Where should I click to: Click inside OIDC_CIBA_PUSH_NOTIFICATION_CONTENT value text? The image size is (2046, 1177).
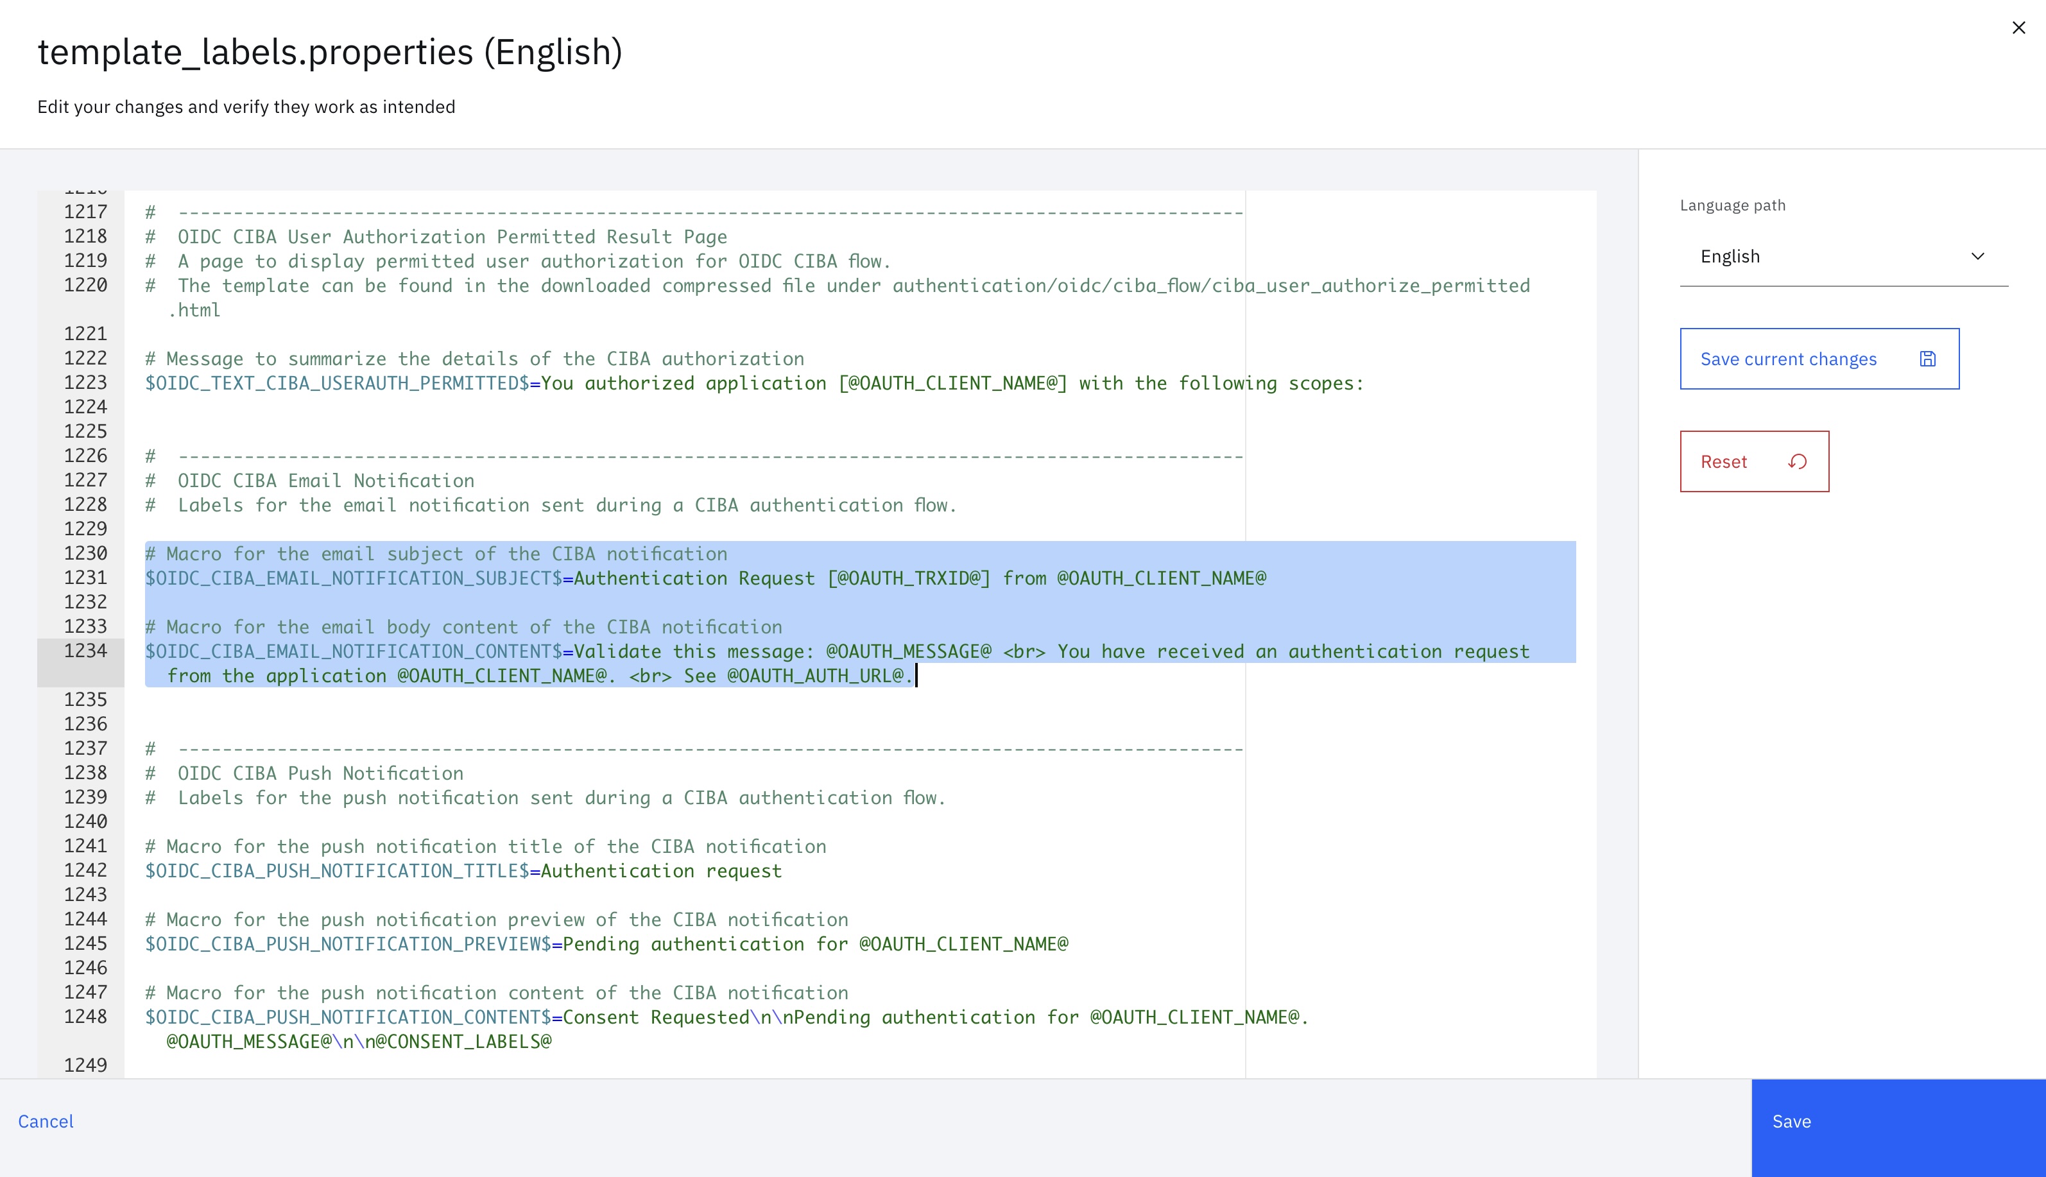point(935,1017)
